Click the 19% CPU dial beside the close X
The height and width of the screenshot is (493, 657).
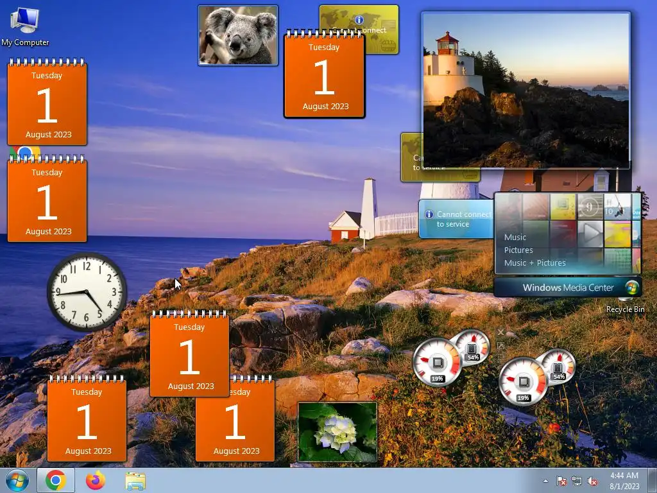[438, 362]
